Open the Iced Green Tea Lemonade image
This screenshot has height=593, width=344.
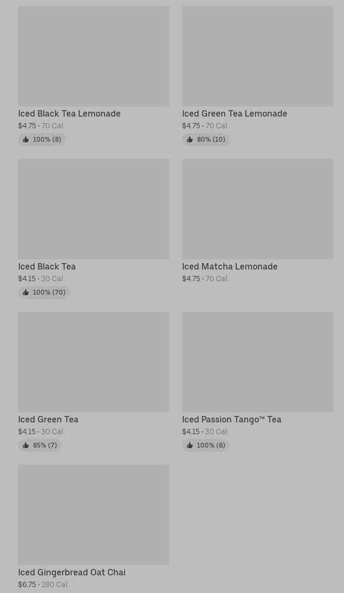257,56
